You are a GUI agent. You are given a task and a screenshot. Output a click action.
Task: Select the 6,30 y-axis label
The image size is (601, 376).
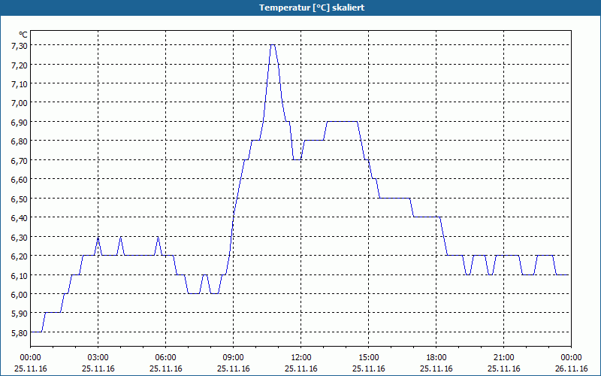(20, 237)
